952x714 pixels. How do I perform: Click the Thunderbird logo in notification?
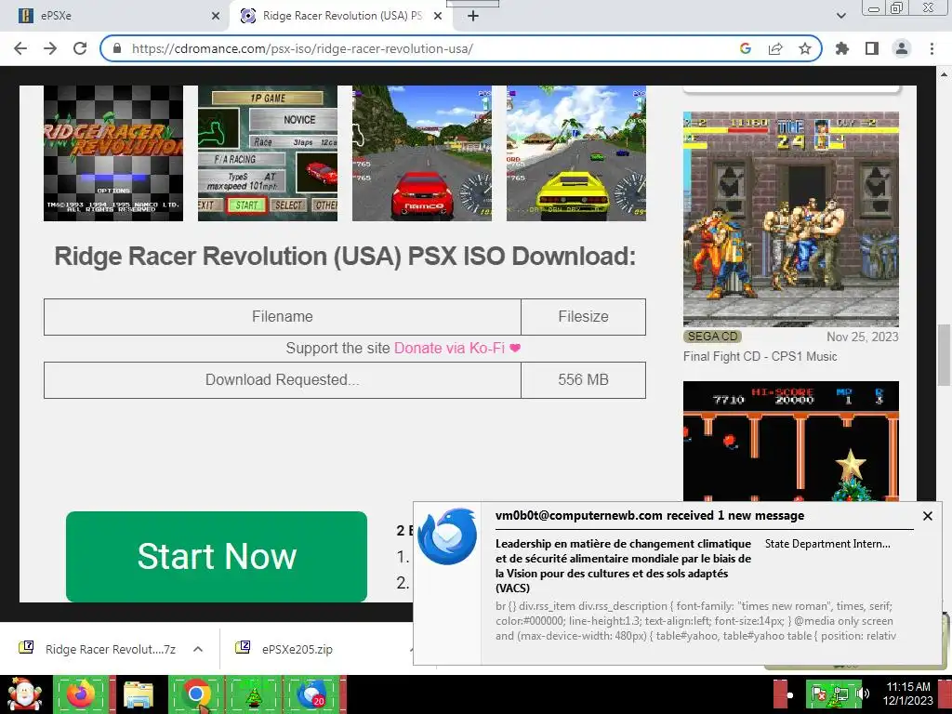(447, 536)
